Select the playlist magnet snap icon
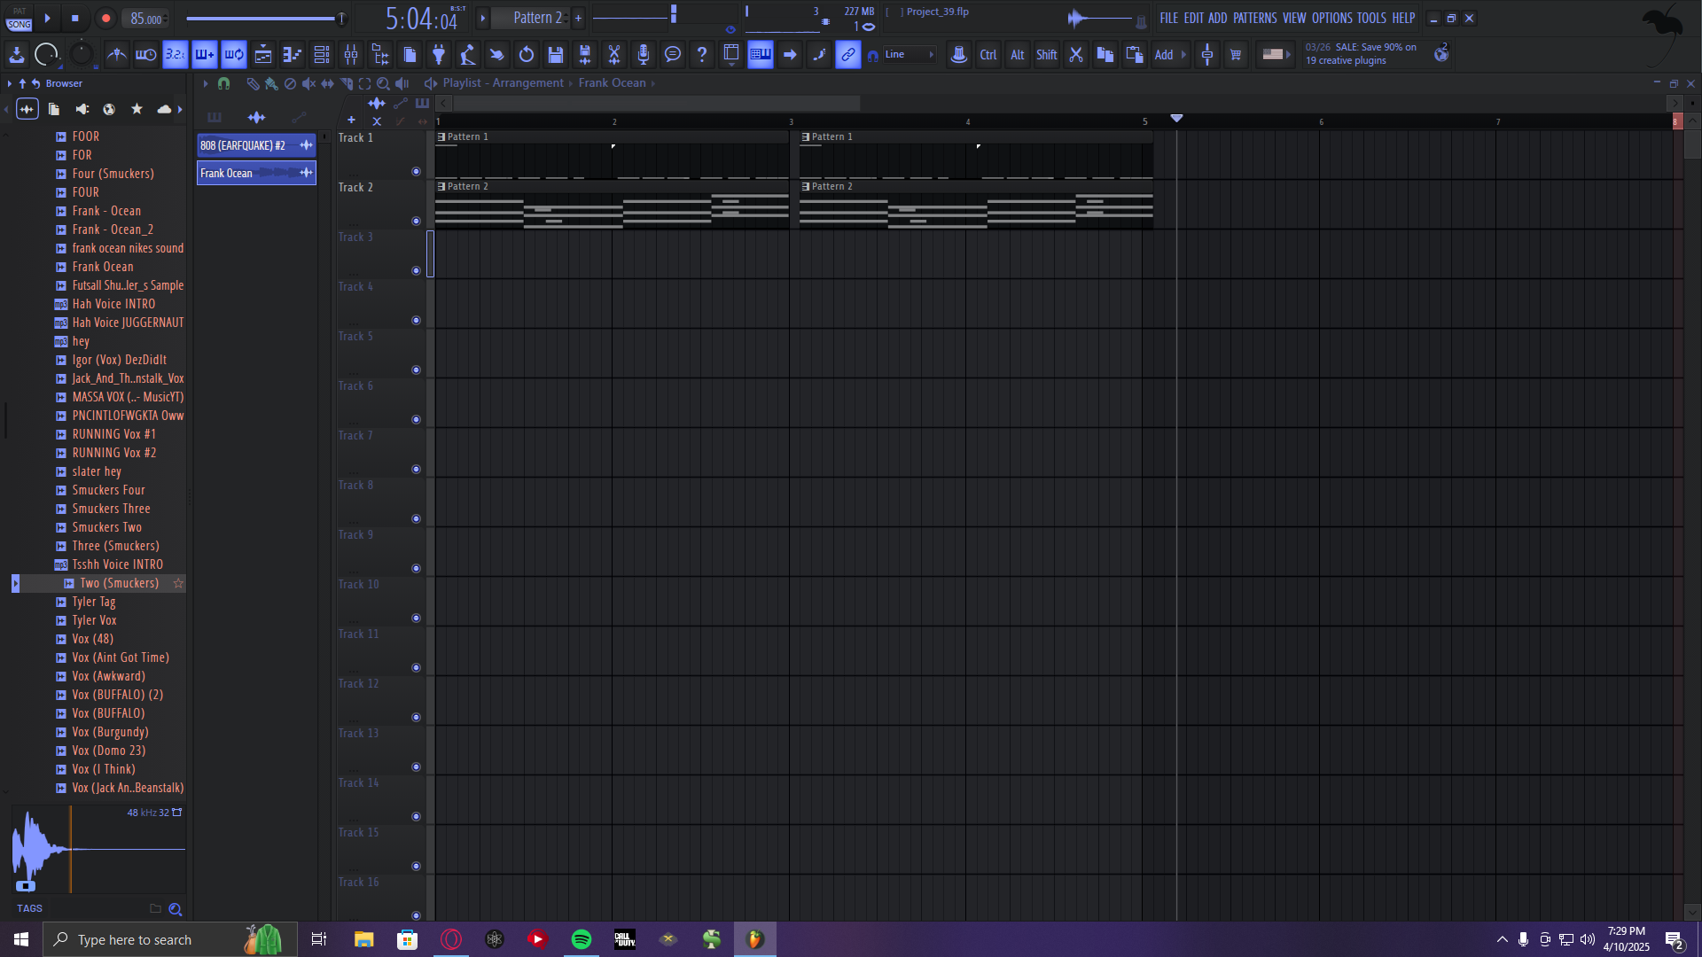The width and height of the screenshot is (1702, 957). coord(224,83)
